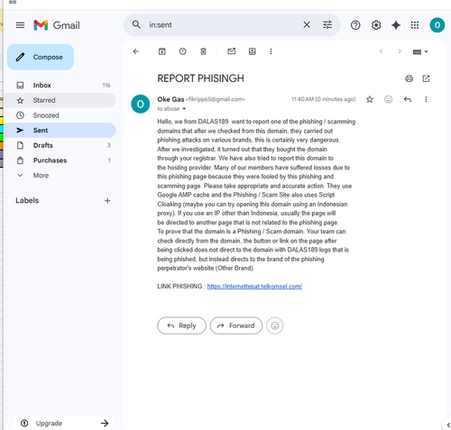Click the subject 'REPORT PHISINGH'

coord(200,78)
